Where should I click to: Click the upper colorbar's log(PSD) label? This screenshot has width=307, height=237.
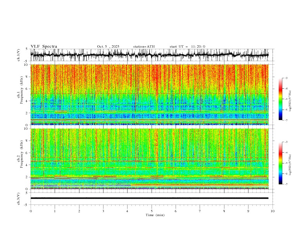pyautogui.click(x=290, y=101)
